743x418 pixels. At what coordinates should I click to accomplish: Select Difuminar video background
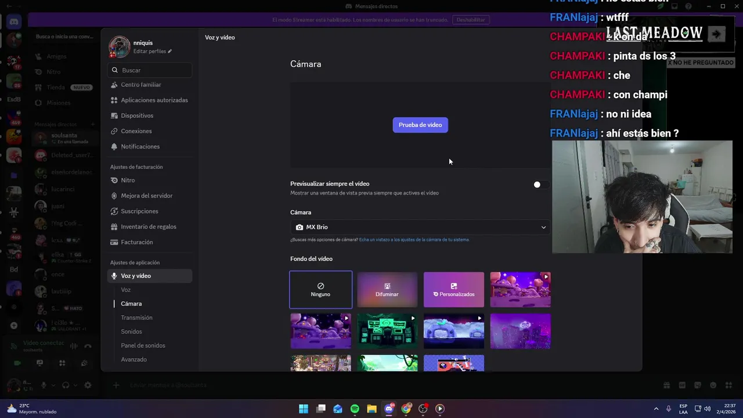[x=387, y=290]
